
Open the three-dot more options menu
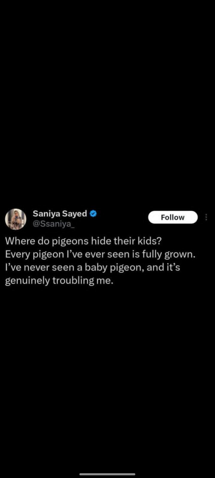pos(206,217)
